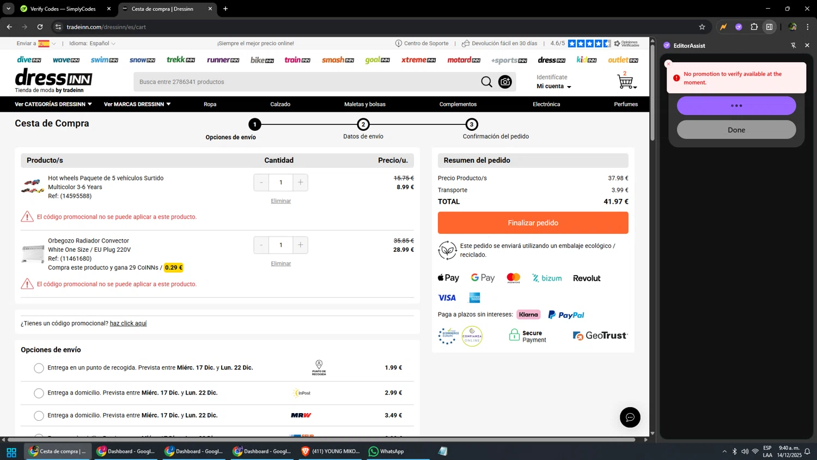The height and width of the screenshot is (460, 817).
Task: Pin the EditorAssist panel
Action: pyautogui.click(x=794, y=45)
